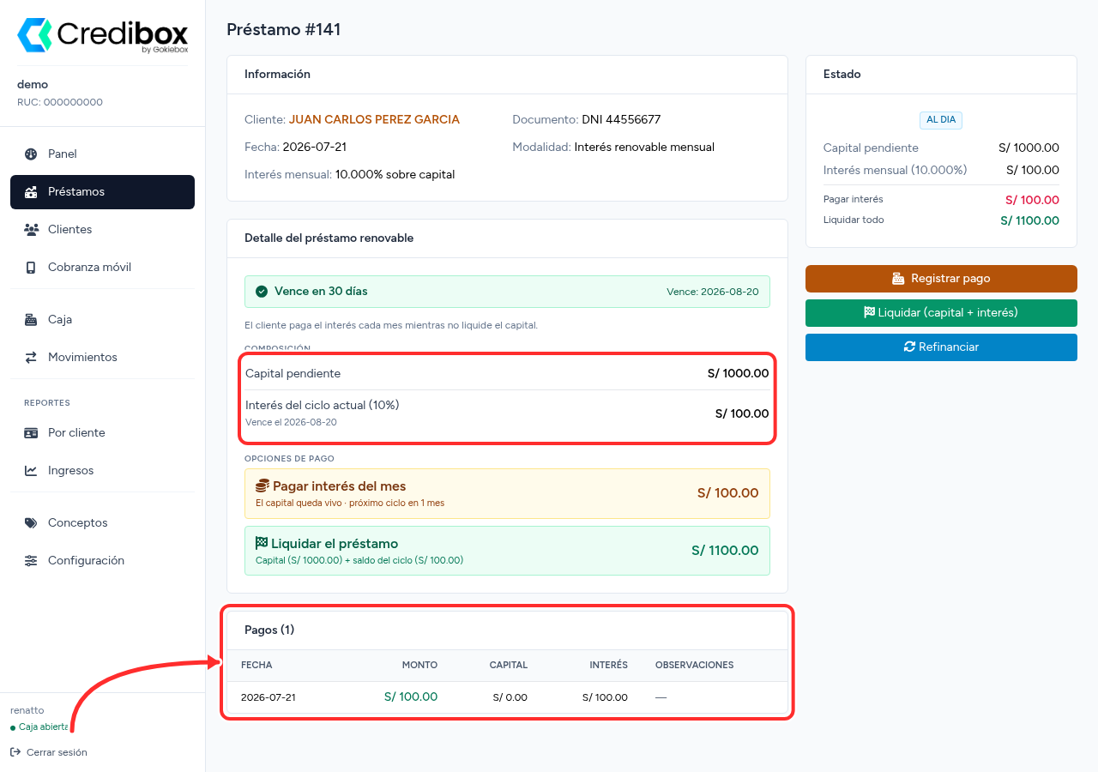The image size is (1098, 772).
Task: Click the green S/ 100.00 monto cell
Action: click(411, 697)
